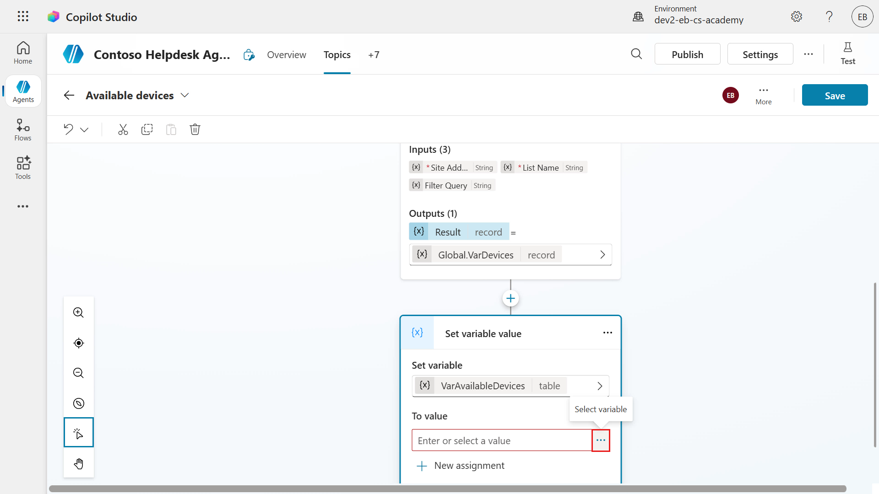879x494 pixels.
Task: Open the environment globe icon
Action: tap(638, 17)
